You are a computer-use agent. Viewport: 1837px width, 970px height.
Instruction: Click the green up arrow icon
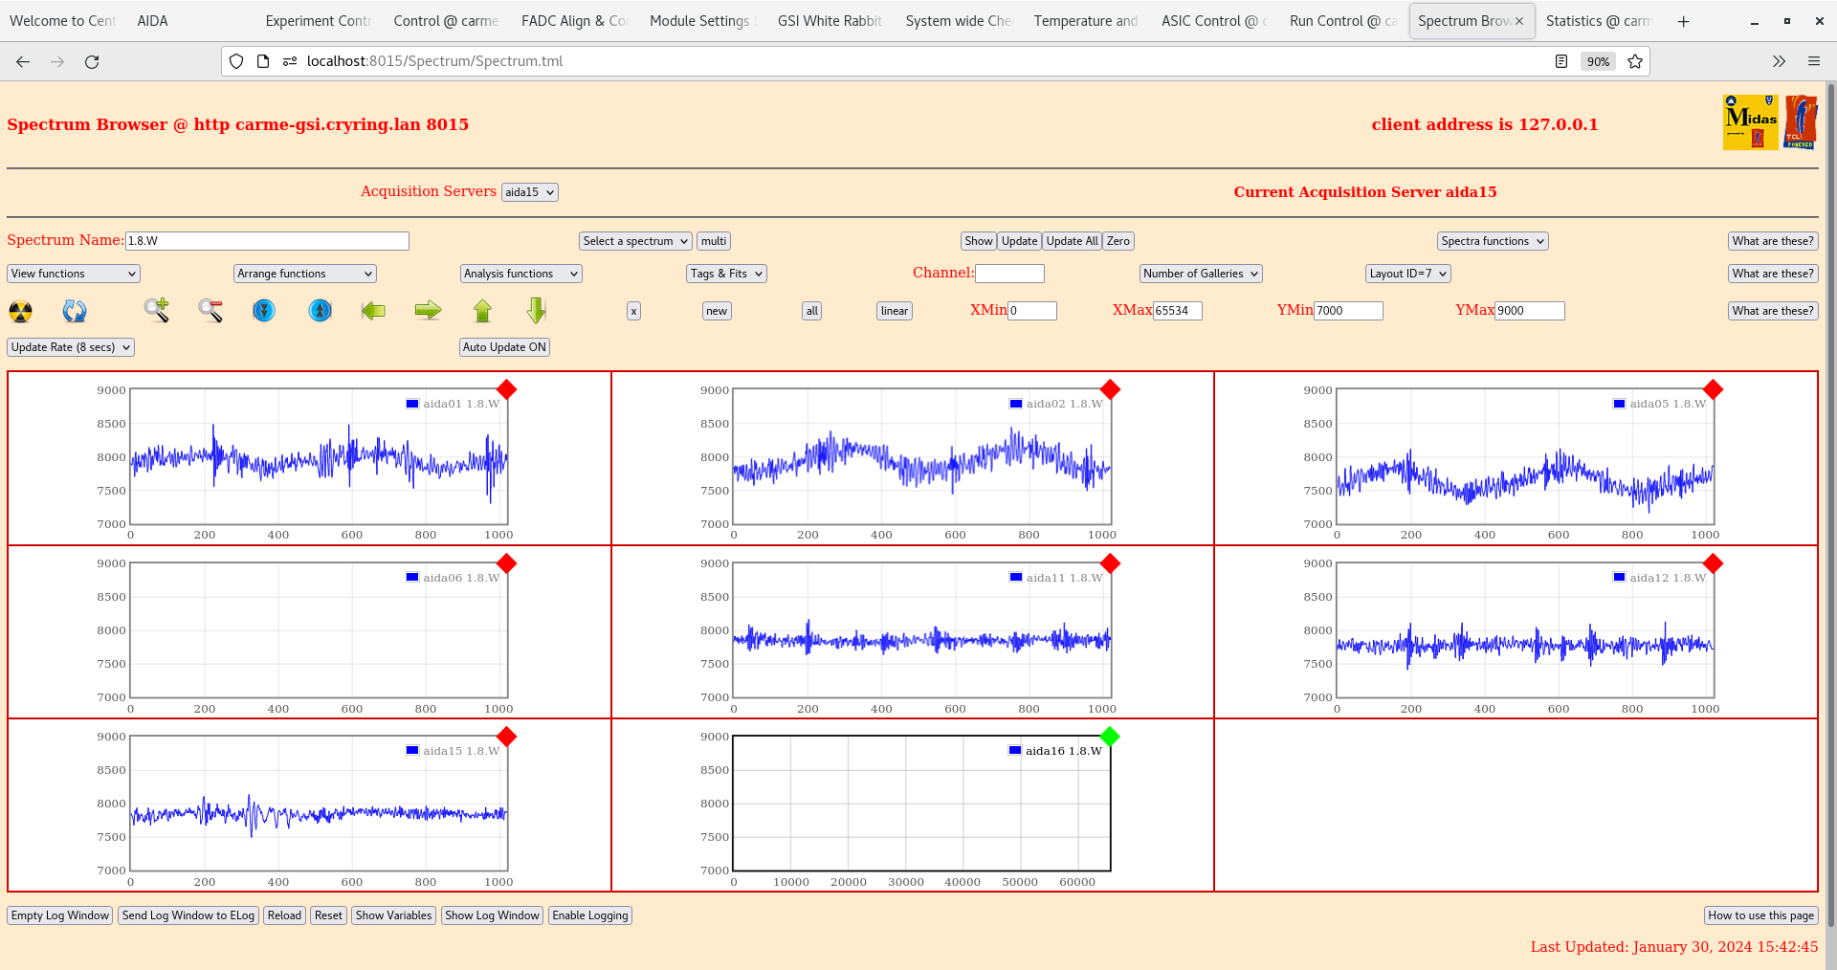coord(482,311)
